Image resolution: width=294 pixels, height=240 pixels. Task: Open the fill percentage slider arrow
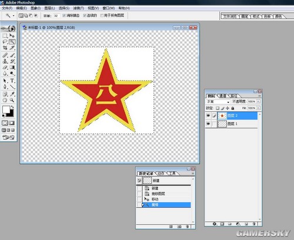pyautogui.click(x=258, y=108)
